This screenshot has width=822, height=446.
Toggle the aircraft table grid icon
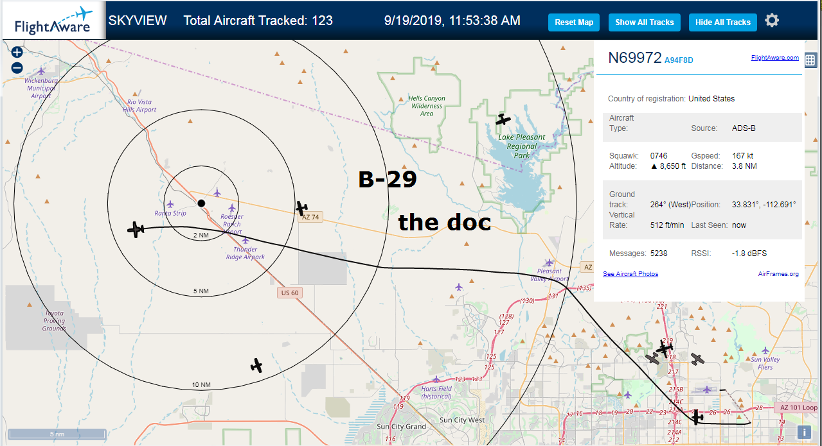click(x=810, y=60)
